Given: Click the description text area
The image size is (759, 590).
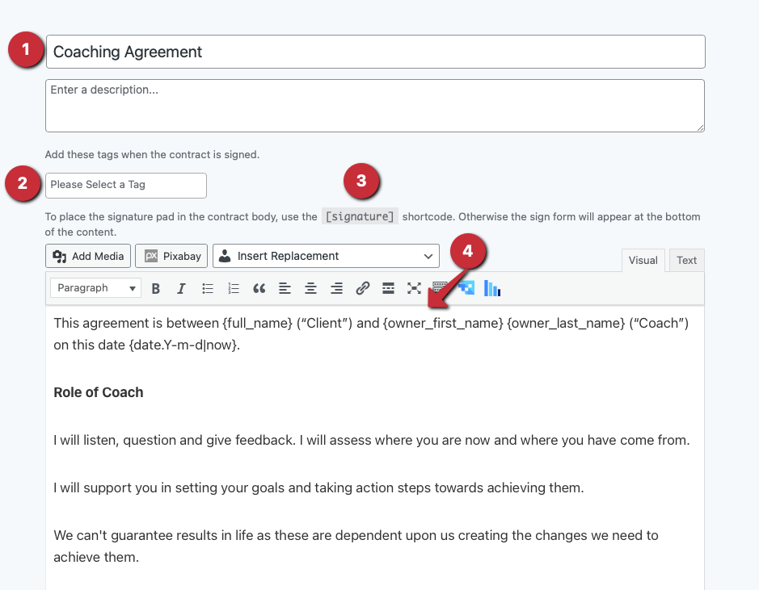Looking at the screenshot, I should click(375, 106).
